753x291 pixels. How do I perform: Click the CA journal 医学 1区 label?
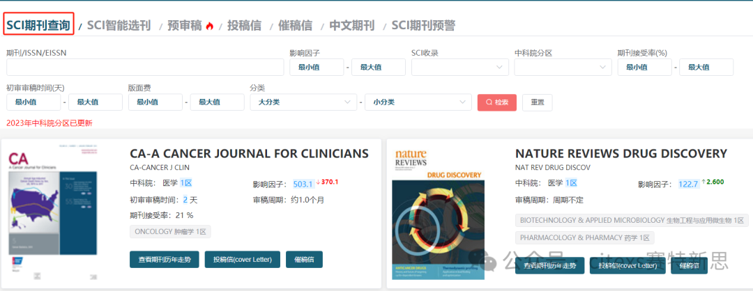pos(178,182)
